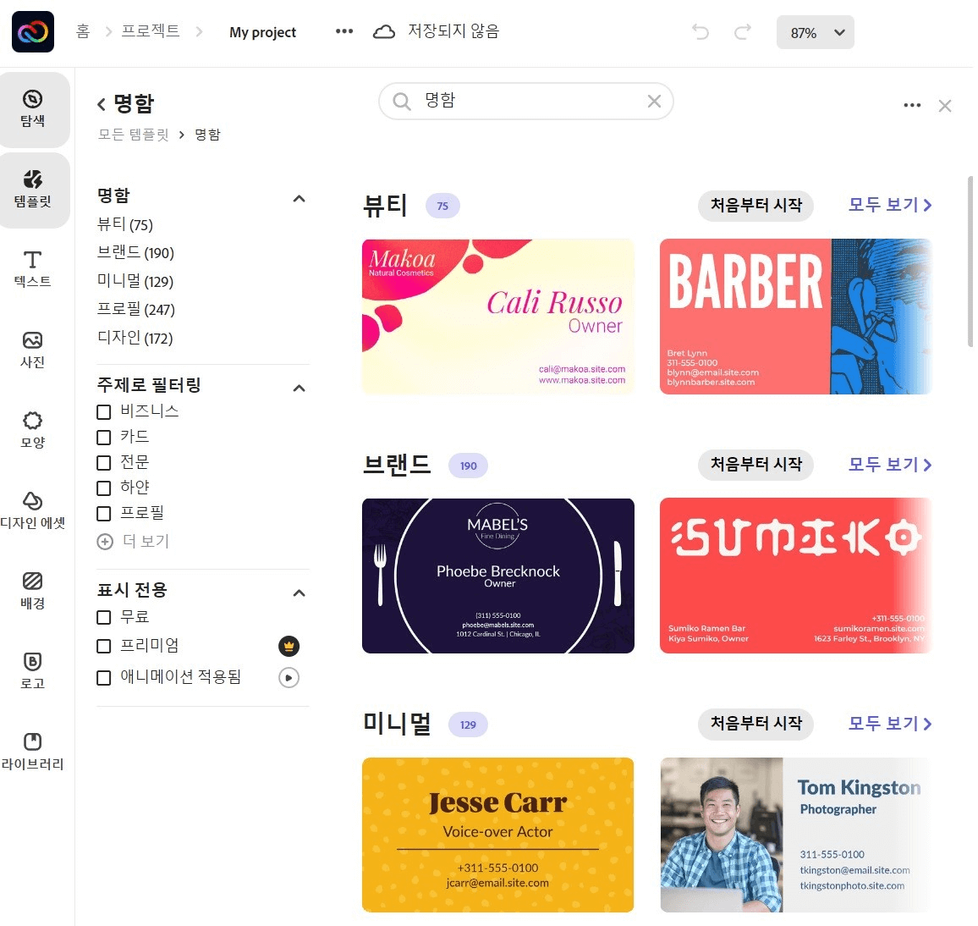Select 브랜드 (190) category
Image resolution: width=978 pixels, height=926 pixels.
[x=135, y=253]
